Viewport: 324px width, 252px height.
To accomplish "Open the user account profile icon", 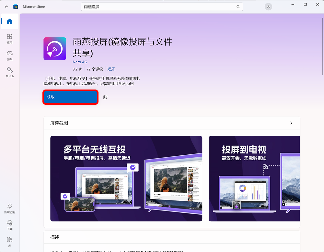I will (x=268, y=6).
